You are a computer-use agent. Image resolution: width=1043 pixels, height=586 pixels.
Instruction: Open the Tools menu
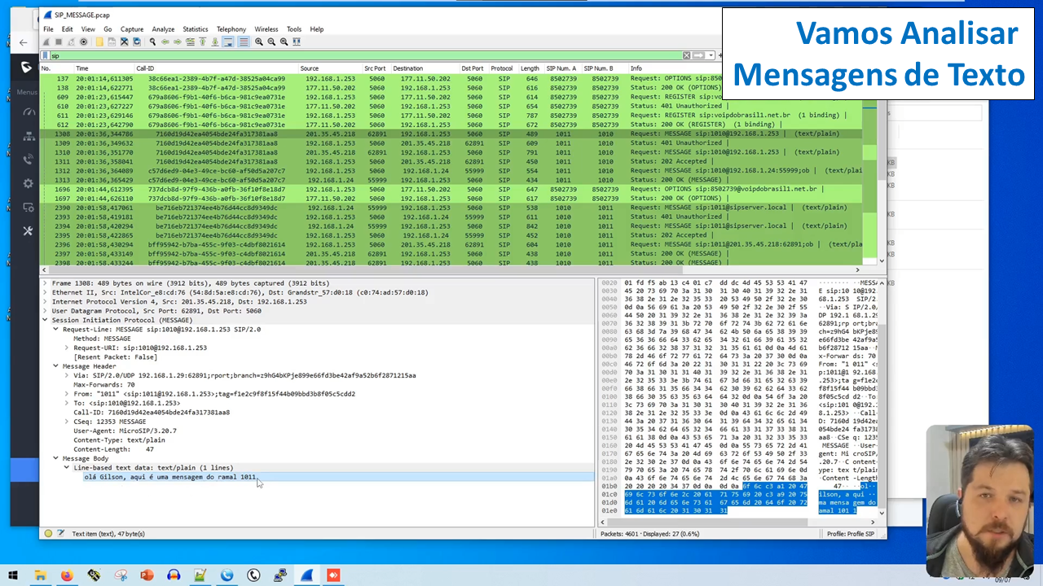pyautogui.click(x=294, y=29)
